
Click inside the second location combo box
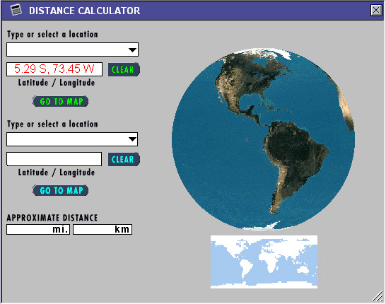(x=72, y=139)
